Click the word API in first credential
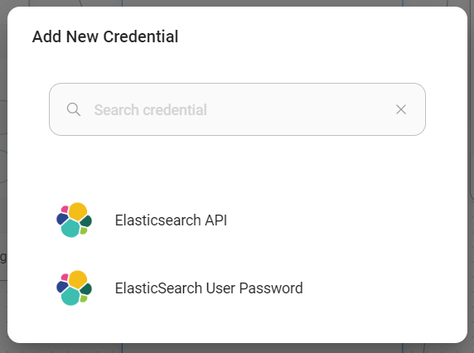Screen dimensions: 474x353 click(x=215, y=220)
